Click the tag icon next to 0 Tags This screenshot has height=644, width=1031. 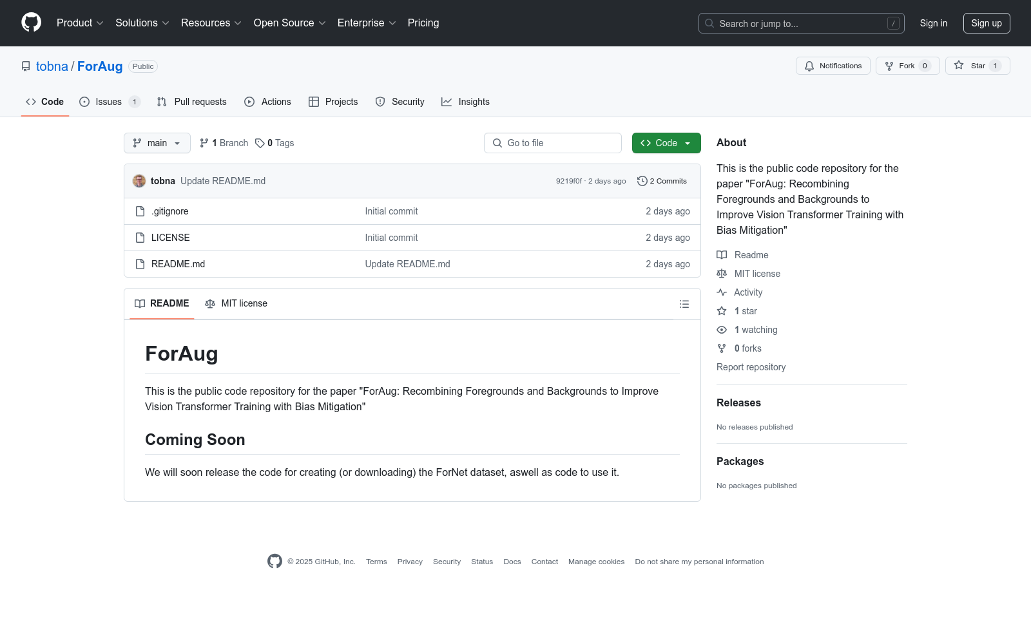[260, 143]
